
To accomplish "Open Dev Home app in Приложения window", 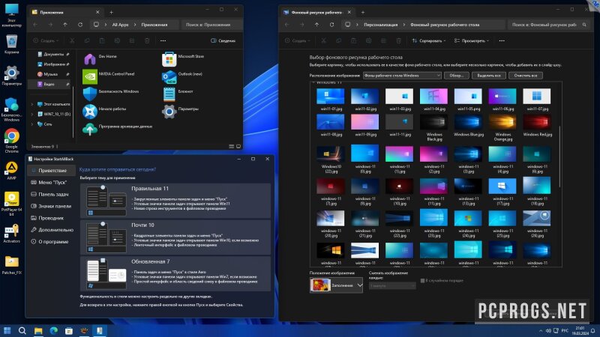I will pyautogui.click(x=90, y=59).
